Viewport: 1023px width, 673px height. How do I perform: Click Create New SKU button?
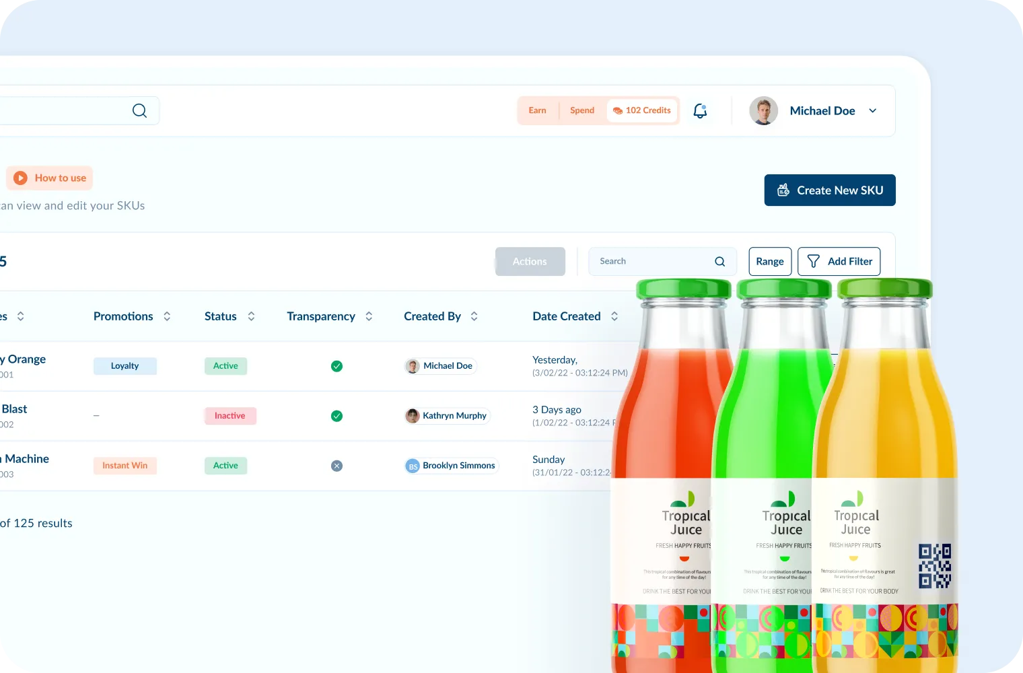tap(830, 190)
